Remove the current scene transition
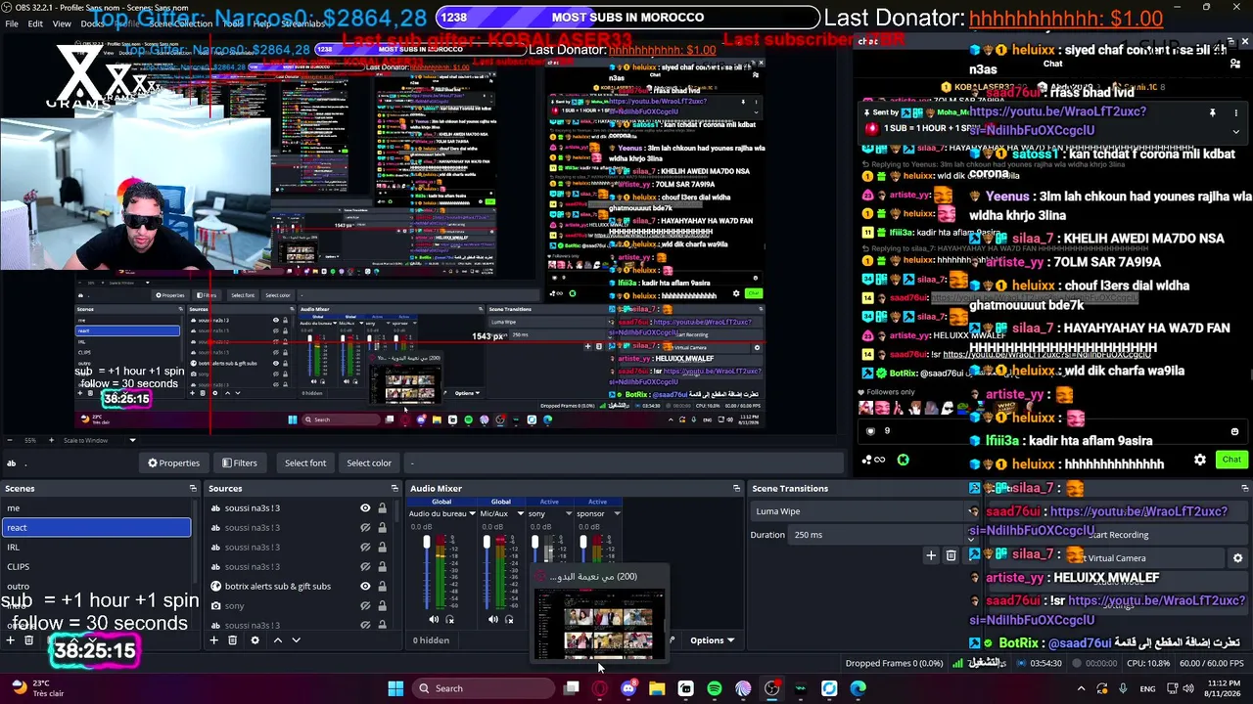Image resolution: width=1253 pixels, height=704 pixels. point(951,555)
